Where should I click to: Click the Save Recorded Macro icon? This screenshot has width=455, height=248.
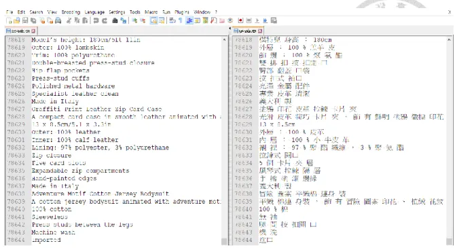(x=274, y=20)
